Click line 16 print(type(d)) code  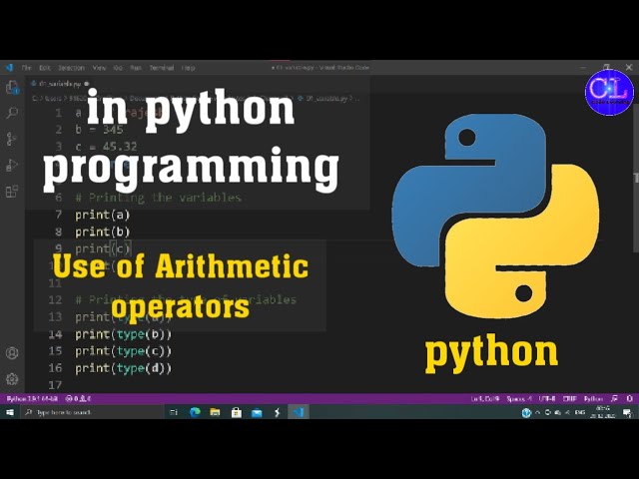(x=123, y=368)
